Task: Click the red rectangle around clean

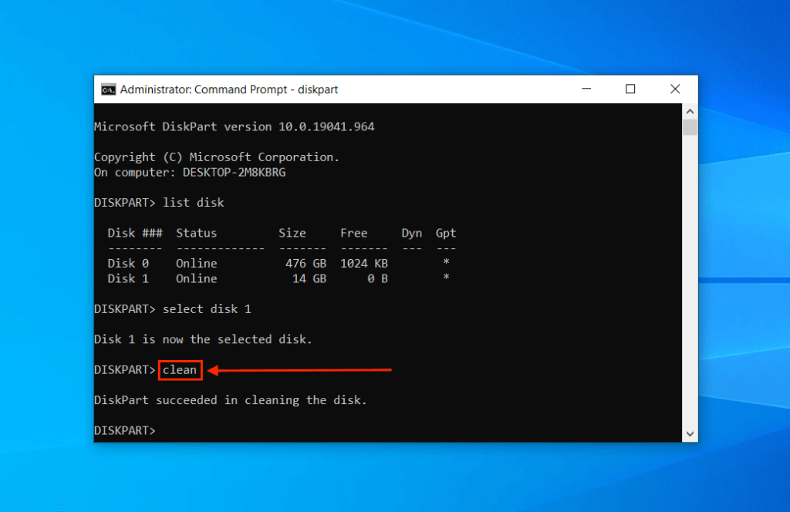Action: click(180, 370)
